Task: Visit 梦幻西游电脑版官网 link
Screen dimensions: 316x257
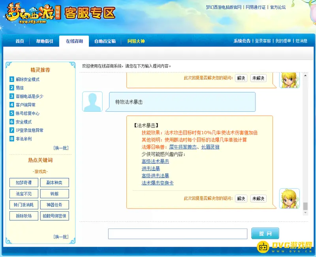Action: coord(224,7)
